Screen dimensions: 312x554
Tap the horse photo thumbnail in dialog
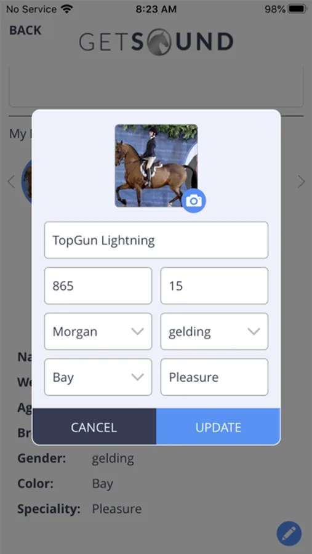(x=156, y=166)
